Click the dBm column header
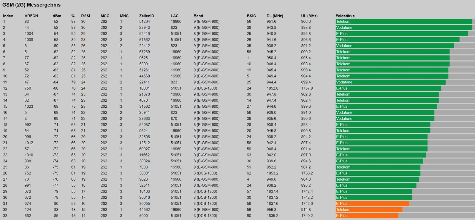Viewport: 475px width, 220px height. point(57,16)
